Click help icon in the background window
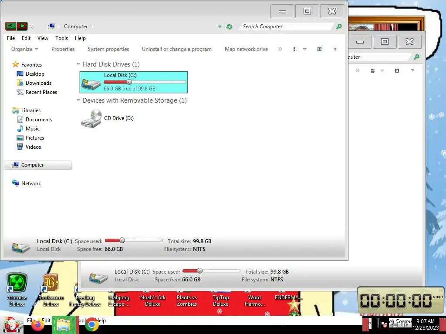 (412, 70)
